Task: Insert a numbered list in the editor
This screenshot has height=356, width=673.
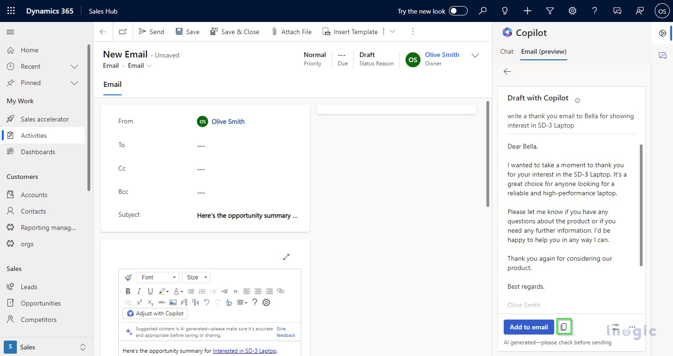Action: tap(202, 291)
